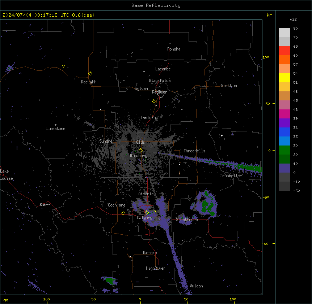This screenshot has height=304, width=312.
Task: Click the white plus marker northwest of Drumheller
Action: 222,135
